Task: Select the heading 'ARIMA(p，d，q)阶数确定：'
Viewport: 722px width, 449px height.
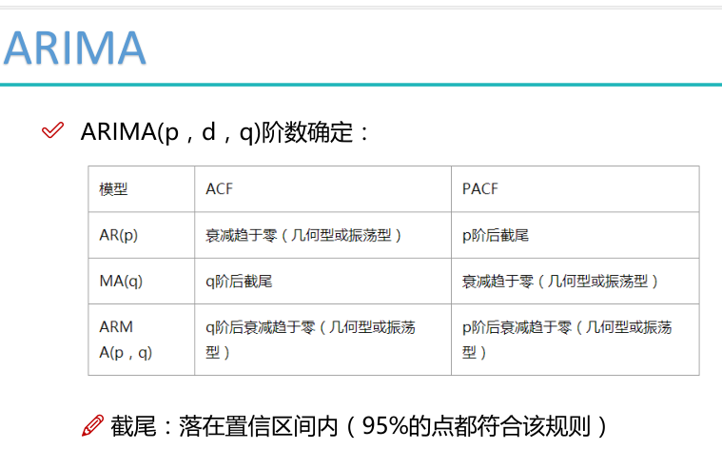Action: click(224, 132)
